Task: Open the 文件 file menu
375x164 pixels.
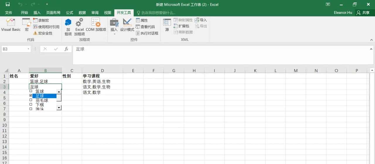Action: point(8,13)
